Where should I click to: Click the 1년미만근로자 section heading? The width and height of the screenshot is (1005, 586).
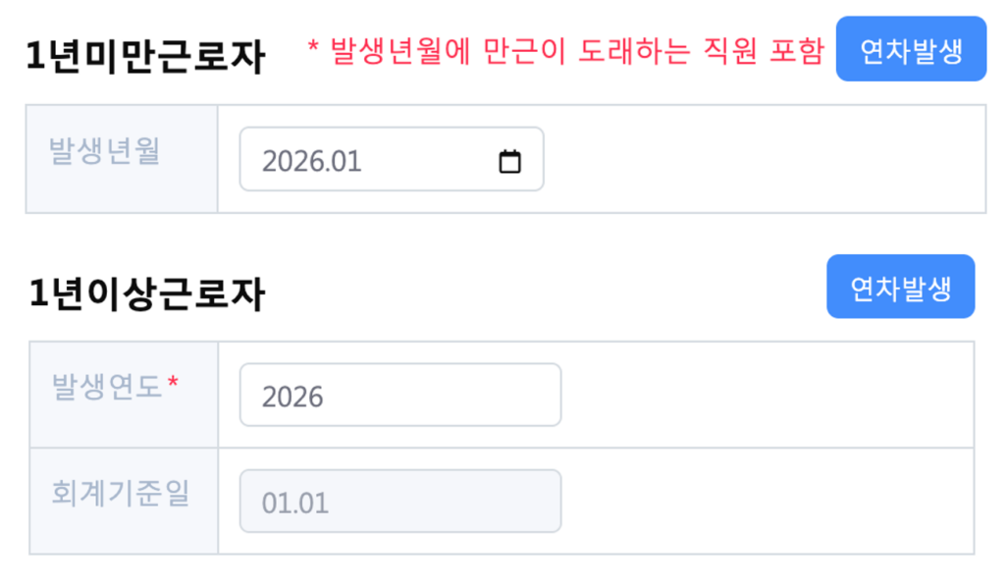click(x=146, y=57)
